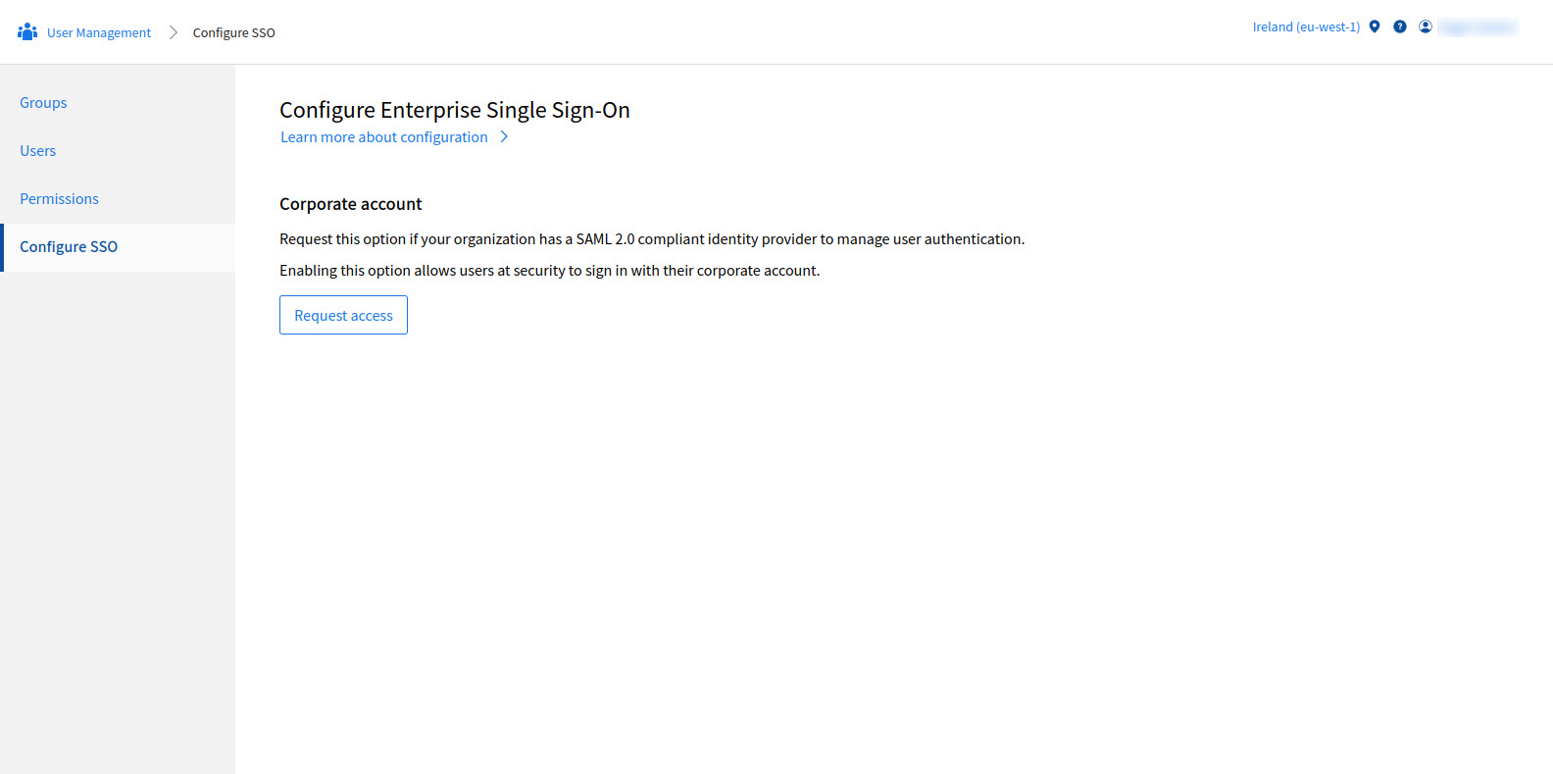The height and width of the screenshot is (774, 1553).
Task: Select the Configure SSO sidebar item
Action: 69,247
